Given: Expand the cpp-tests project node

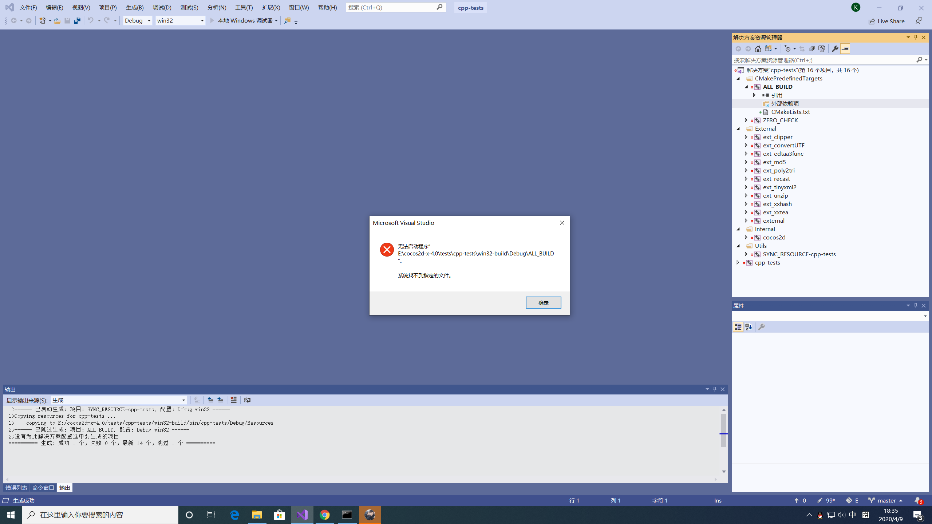Looking at the screenshot, I should click(738, 262).
